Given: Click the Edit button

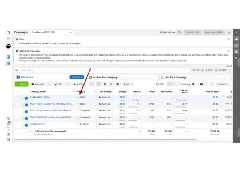Looking at the screenshot, I should click(59, 84).
